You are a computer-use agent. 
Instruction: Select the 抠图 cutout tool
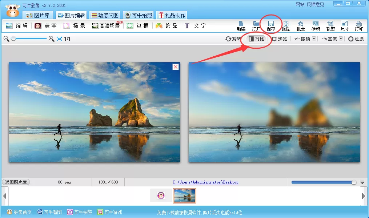[x=286, y=26]
